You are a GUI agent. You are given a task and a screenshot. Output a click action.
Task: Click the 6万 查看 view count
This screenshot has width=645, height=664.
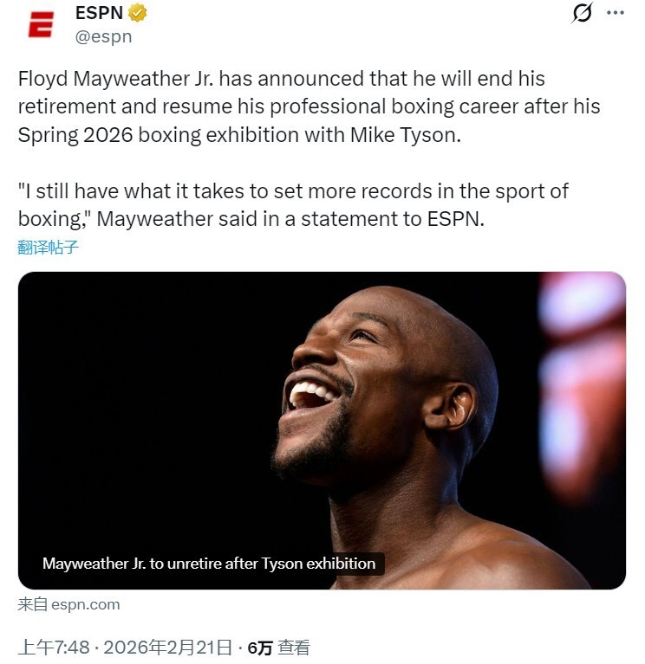point(278,647)
